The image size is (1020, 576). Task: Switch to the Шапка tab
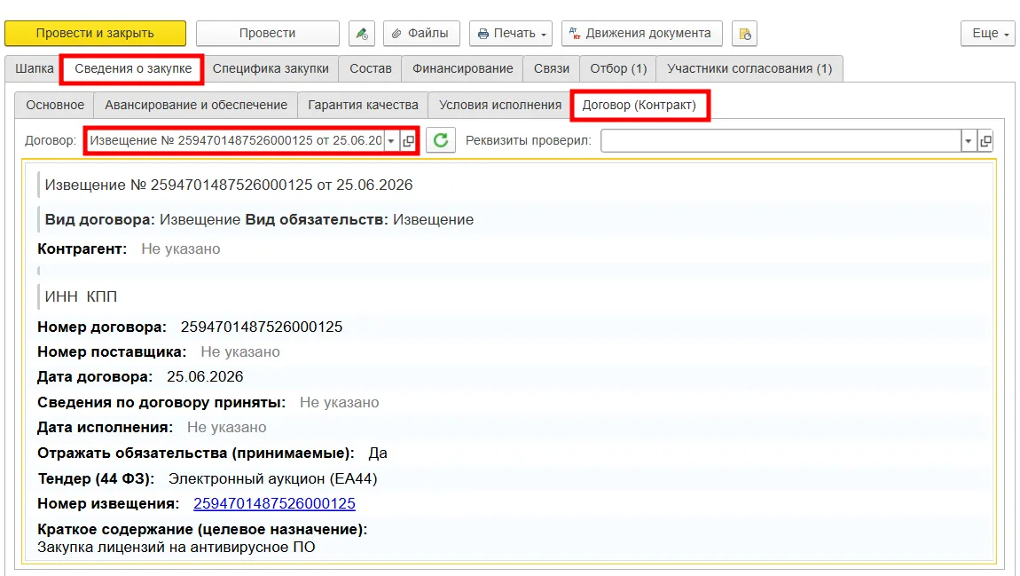point(34,68)
